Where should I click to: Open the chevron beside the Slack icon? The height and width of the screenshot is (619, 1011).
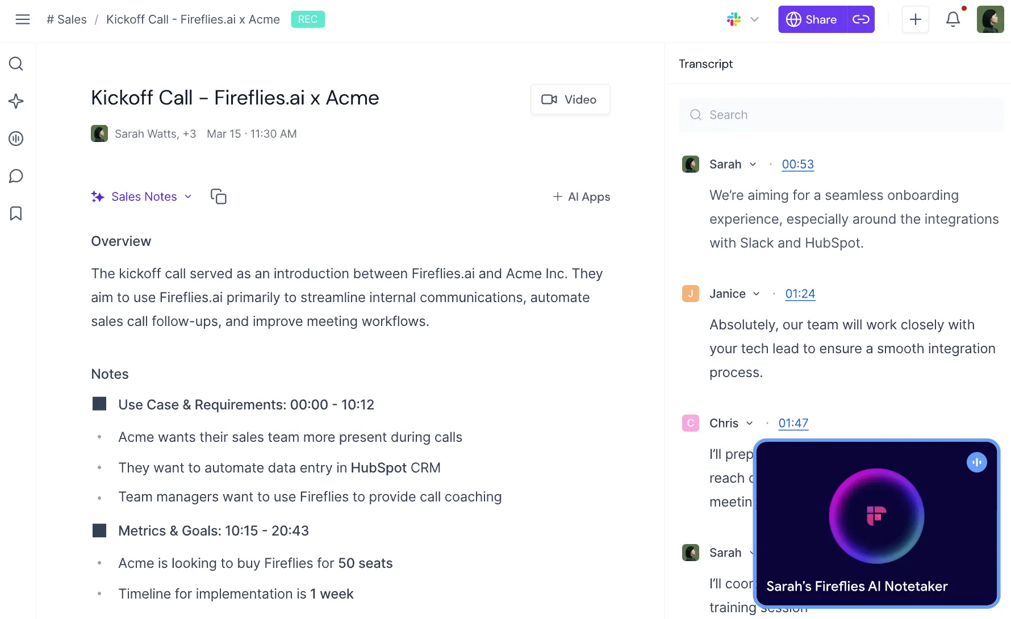point(755,19)
